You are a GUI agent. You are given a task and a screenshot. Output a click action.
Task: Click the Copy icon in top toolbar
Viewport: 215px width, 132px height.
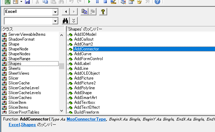pyautogui.click(x=45, y=2)
